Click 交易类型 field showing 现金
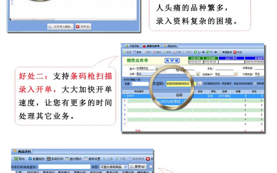This screenshot has height=173, width=277. [260, 74]
